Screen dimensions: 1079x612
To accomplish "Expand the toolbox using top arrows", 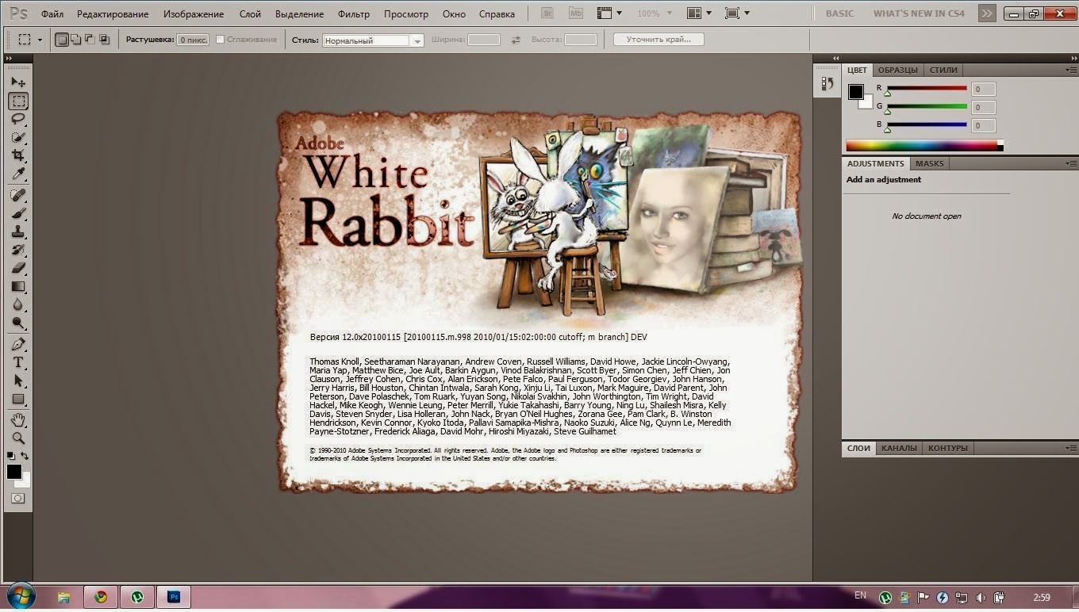I will (9, 59).
